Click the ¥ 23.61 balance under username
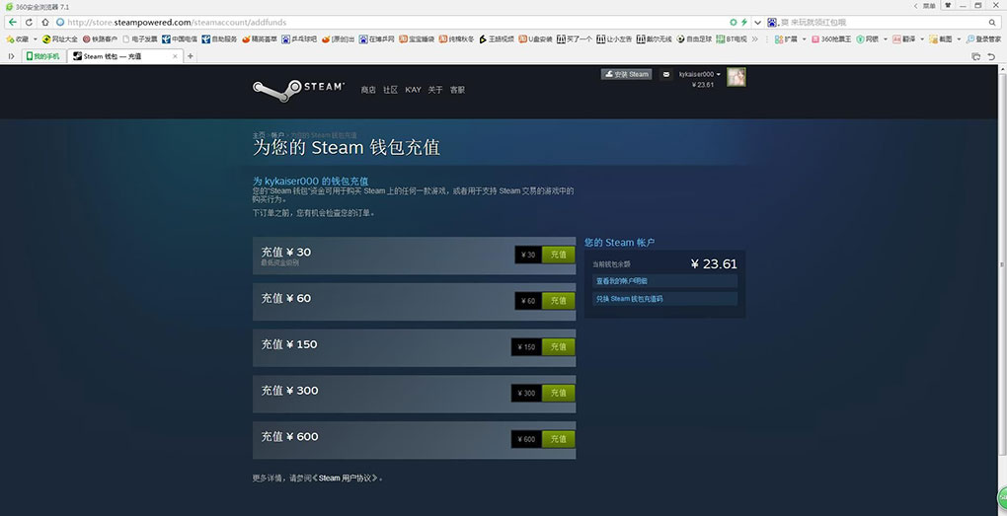Viewport: 1007px width, 516px height. (x=703, y=85)
